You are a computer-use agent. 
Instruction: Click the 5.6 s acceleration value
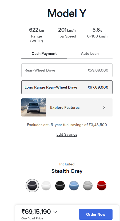point(97,30)
